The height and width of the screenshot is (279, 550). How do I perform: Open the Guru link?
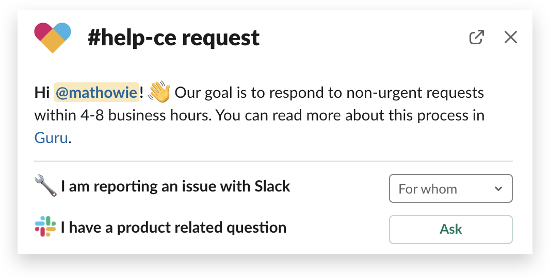coord(51,138)
